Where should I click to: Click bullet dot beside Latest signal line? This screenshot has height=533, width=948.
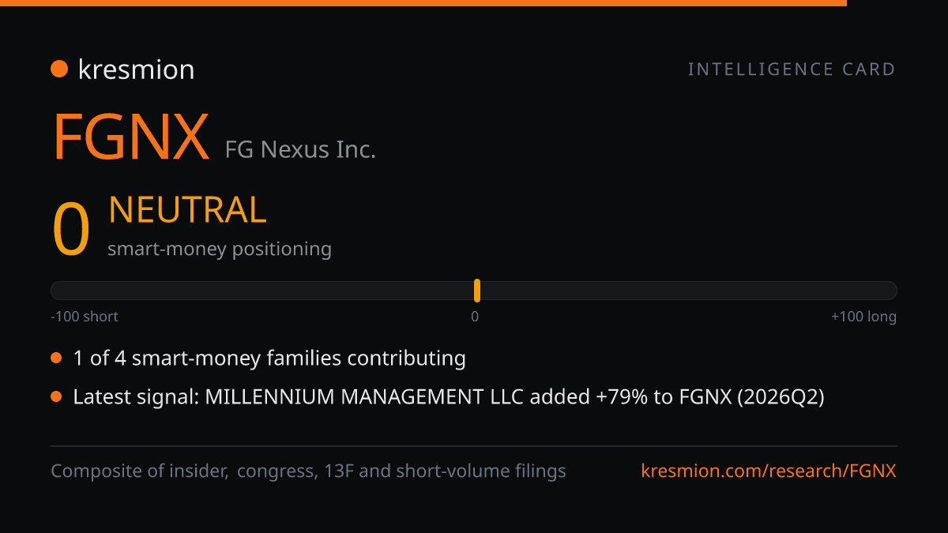(56, 396)
